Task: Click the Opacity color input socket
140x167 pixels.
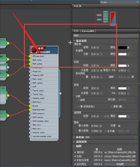Action: click(30, 98)
